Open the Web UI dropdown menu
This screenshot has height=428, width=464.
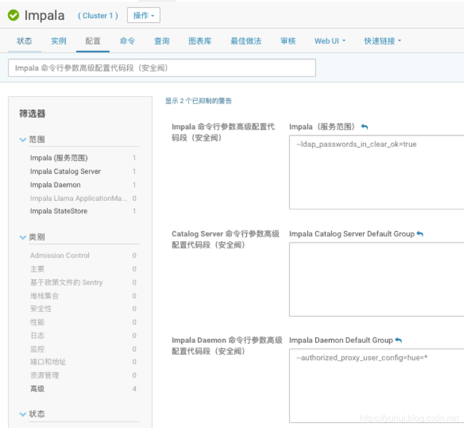tap(330, 41)
